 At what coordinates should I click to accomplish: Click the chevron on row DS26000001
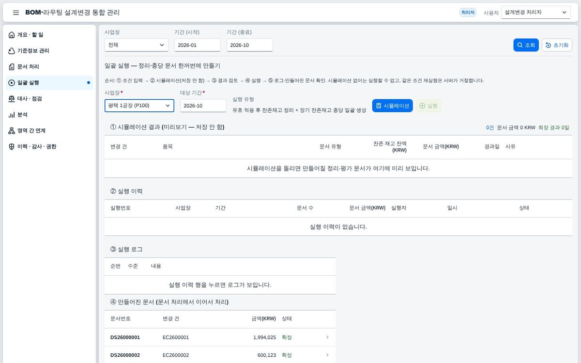[x=327, y=337]
